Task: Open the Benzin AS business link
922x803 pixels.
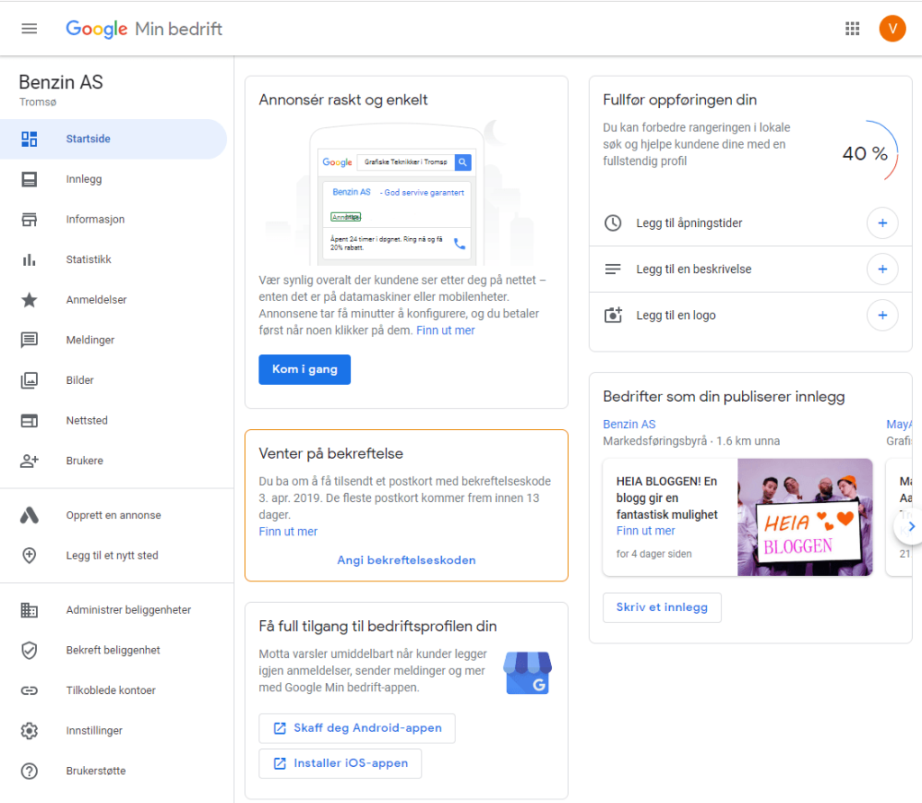Action: (x=629, y=424)
